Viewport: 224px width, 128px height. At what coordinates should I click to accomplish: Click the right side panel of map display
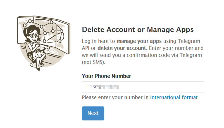pos(63,38)
